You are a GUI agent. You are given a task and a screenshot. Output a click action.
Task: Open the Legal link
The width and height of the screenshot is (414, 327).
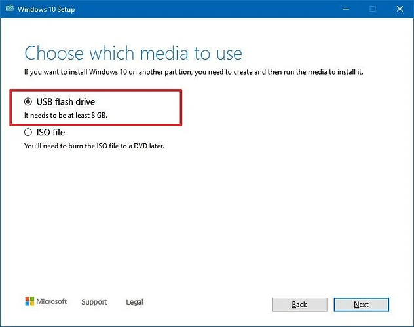pos(134,302)
